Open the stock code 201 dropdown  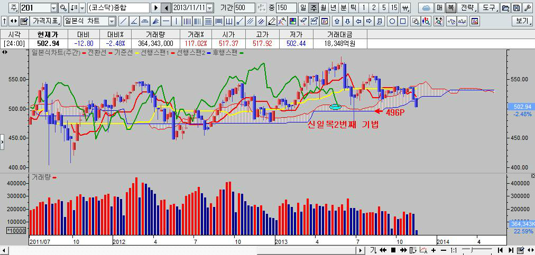[x=53, y=8]
